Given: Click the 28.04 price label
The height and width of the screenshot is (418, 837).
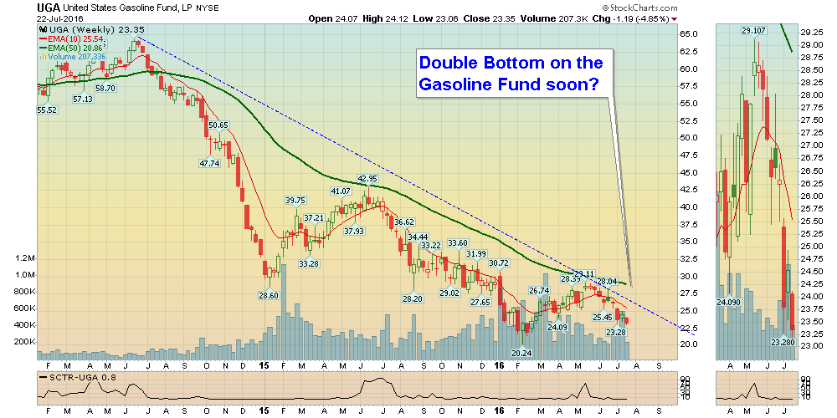Looking at the screenshot, I should pyautogui.click(x=606, y=282).
